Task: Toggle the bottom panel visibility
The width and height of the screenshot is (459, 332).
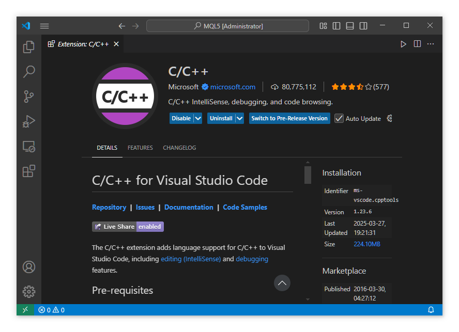Action: click(350, 26)
